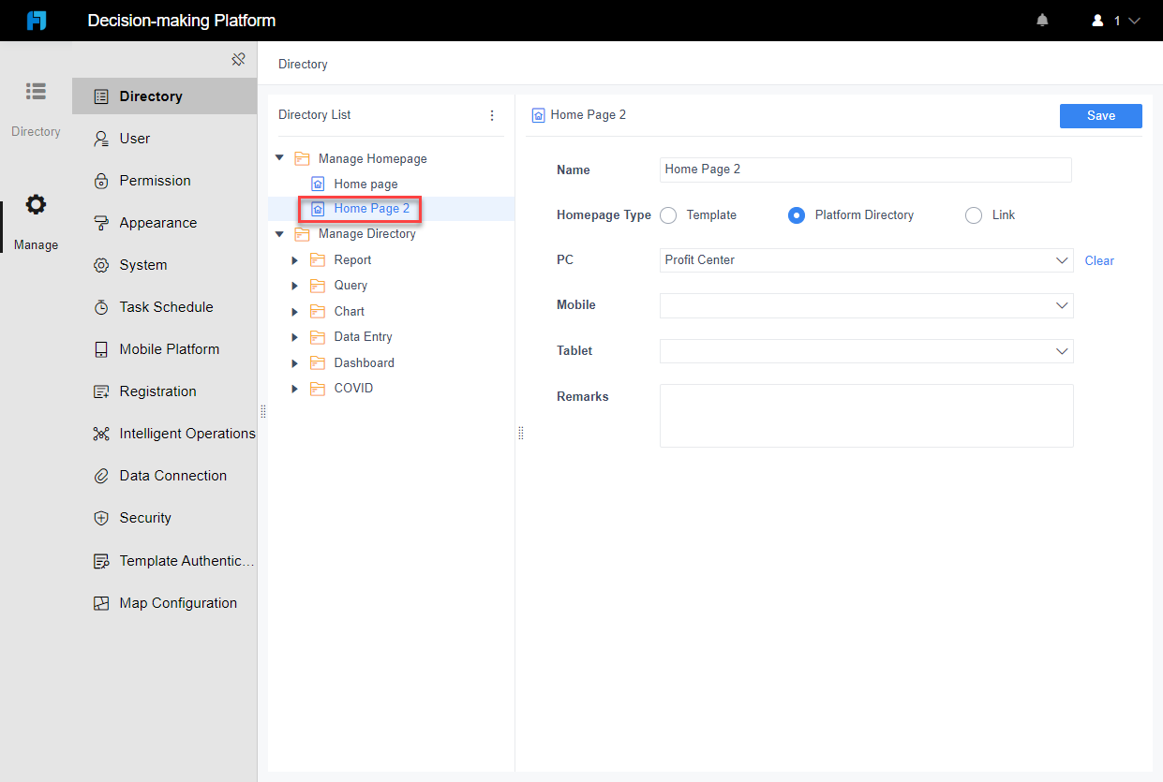The width and height of the screenshot is (1163, 782).
Task: Click the Save button
Action: tap(1100, 115)
